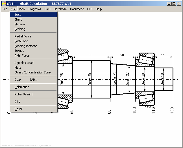Open the Diagrams menu

(35, 9)
